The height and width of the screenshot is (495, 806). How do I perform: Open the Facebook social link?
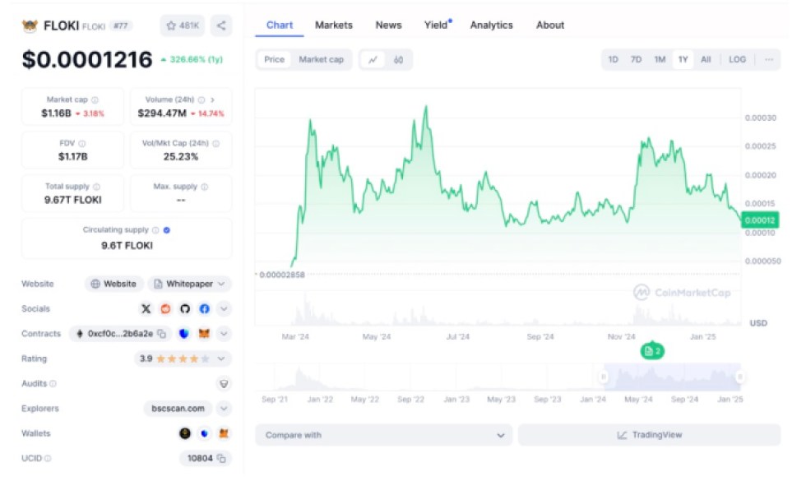[x=204, y=308]
